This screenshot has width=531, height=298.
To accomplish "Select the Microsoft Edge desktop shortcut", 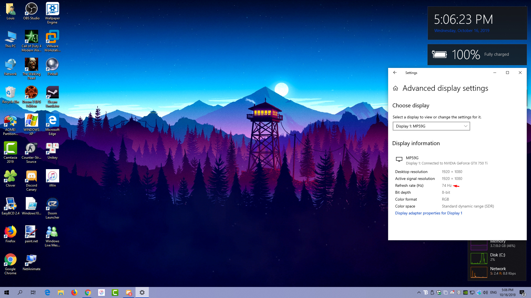I will [52, 125].
